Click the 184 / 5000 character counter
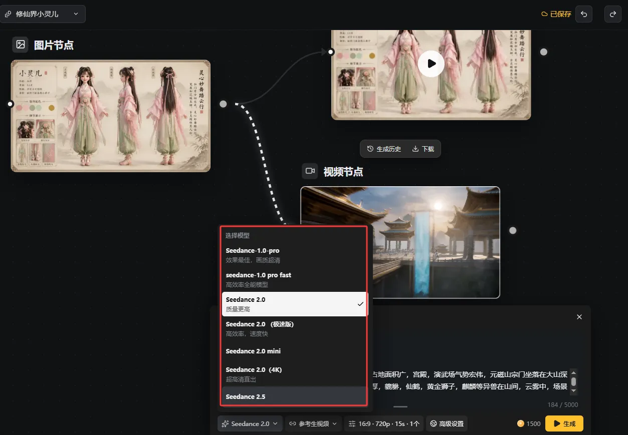This screenshot has width=628, height=435. (x=562, y=404)
